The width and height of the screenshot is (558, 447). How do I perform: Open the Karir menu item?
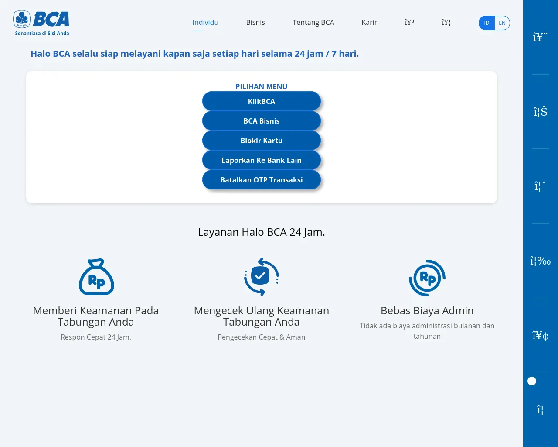point(369,22)
